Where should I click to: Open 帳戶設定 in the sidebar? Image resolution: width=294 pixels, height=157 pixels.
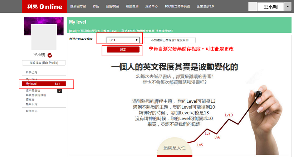click(x=32, y=104)
